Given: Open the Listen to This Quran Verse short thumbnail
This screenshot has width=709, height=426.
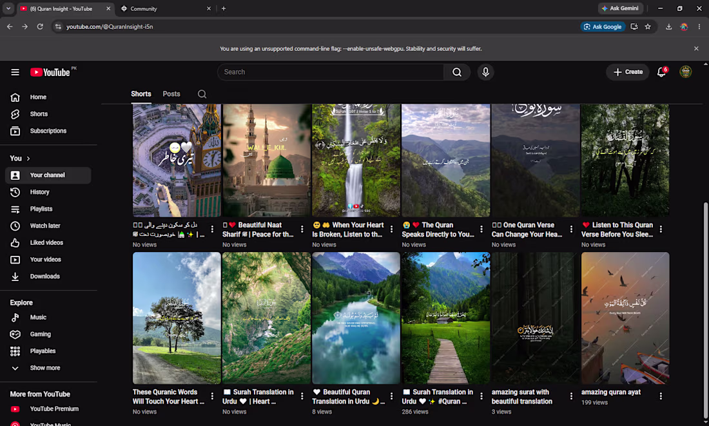Looking at the screenshot, I should (x=625, y=160).
